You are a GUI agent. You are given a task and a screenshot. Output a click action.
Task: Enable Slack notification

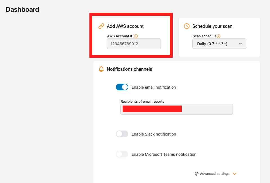click(122, 134)
